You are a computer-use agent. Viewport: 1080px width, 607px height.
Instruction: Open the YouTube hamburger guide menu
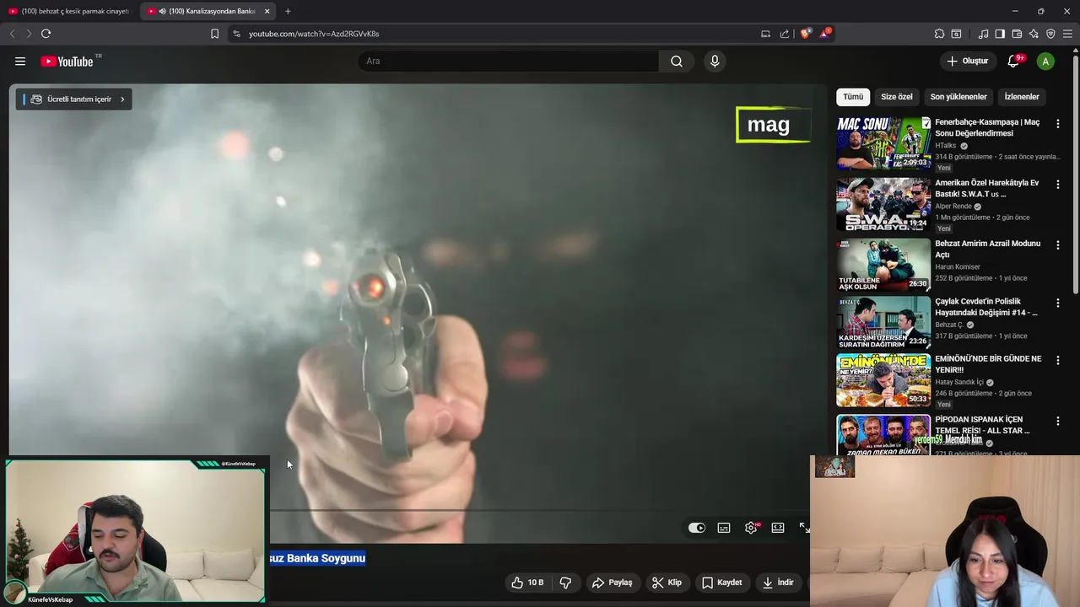(x=20, y=61)
